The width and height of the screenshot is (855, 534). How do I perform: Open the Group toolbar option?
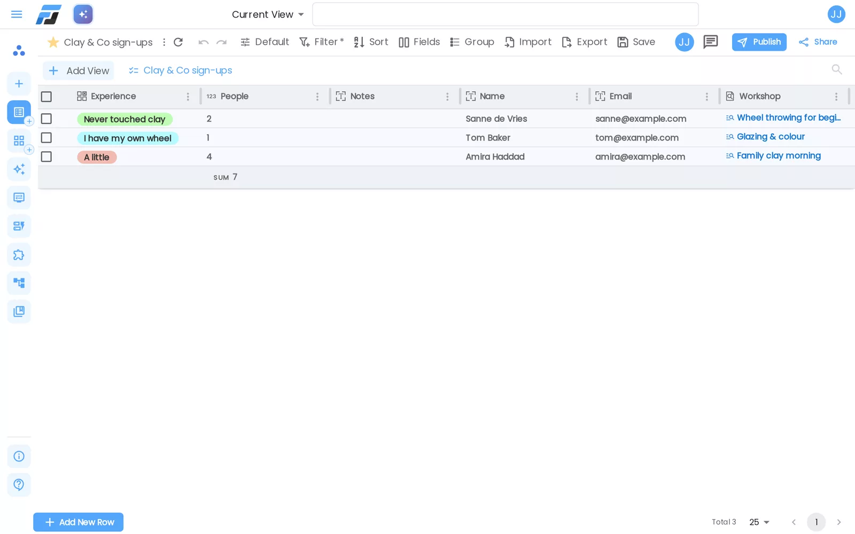pyautogui.click(x=472, y=42)
